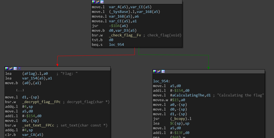Click the loc_954 operand in the beq.s instruction
This screenshot has width=274, height=138.
[x=116, y=45]
